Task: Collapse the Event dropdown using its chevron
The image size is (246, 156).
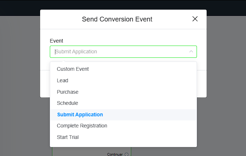Action: 191,52
